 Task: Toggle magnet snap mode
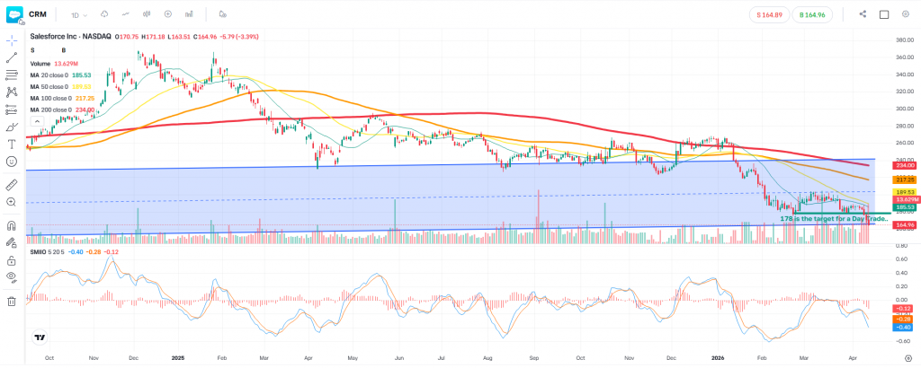point(12,225)
